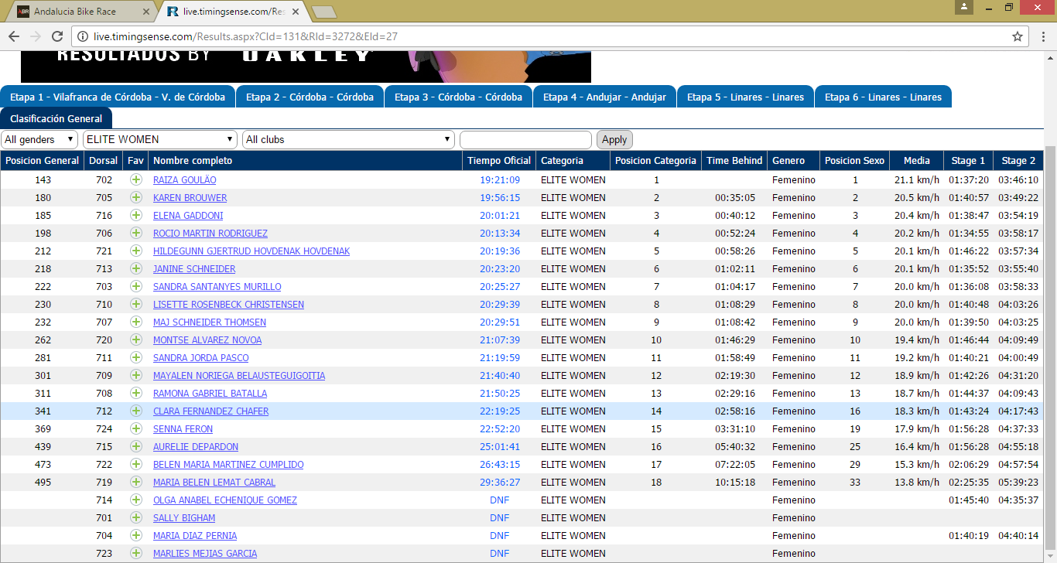Toggle favorite for Senna Feron
Image resolution: width=1057 pixels, height=563 pixels.
pos(136,428)
